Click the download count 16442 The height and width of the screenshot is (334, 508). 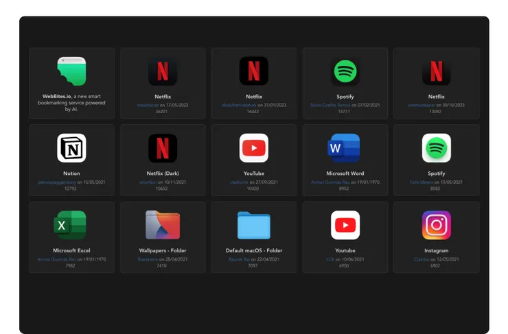(253, 111)
